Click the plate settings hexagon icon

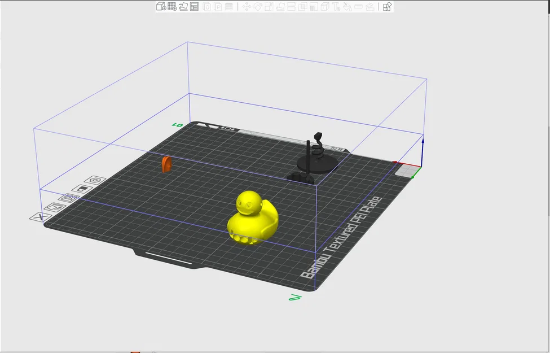pyautogui.click(x=95, y=180)
